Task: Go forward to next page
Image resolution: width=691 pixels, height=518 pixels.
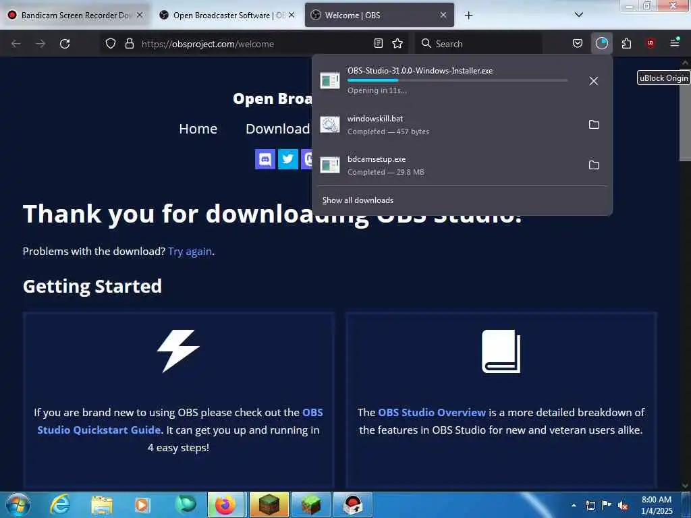Action: 40,44
